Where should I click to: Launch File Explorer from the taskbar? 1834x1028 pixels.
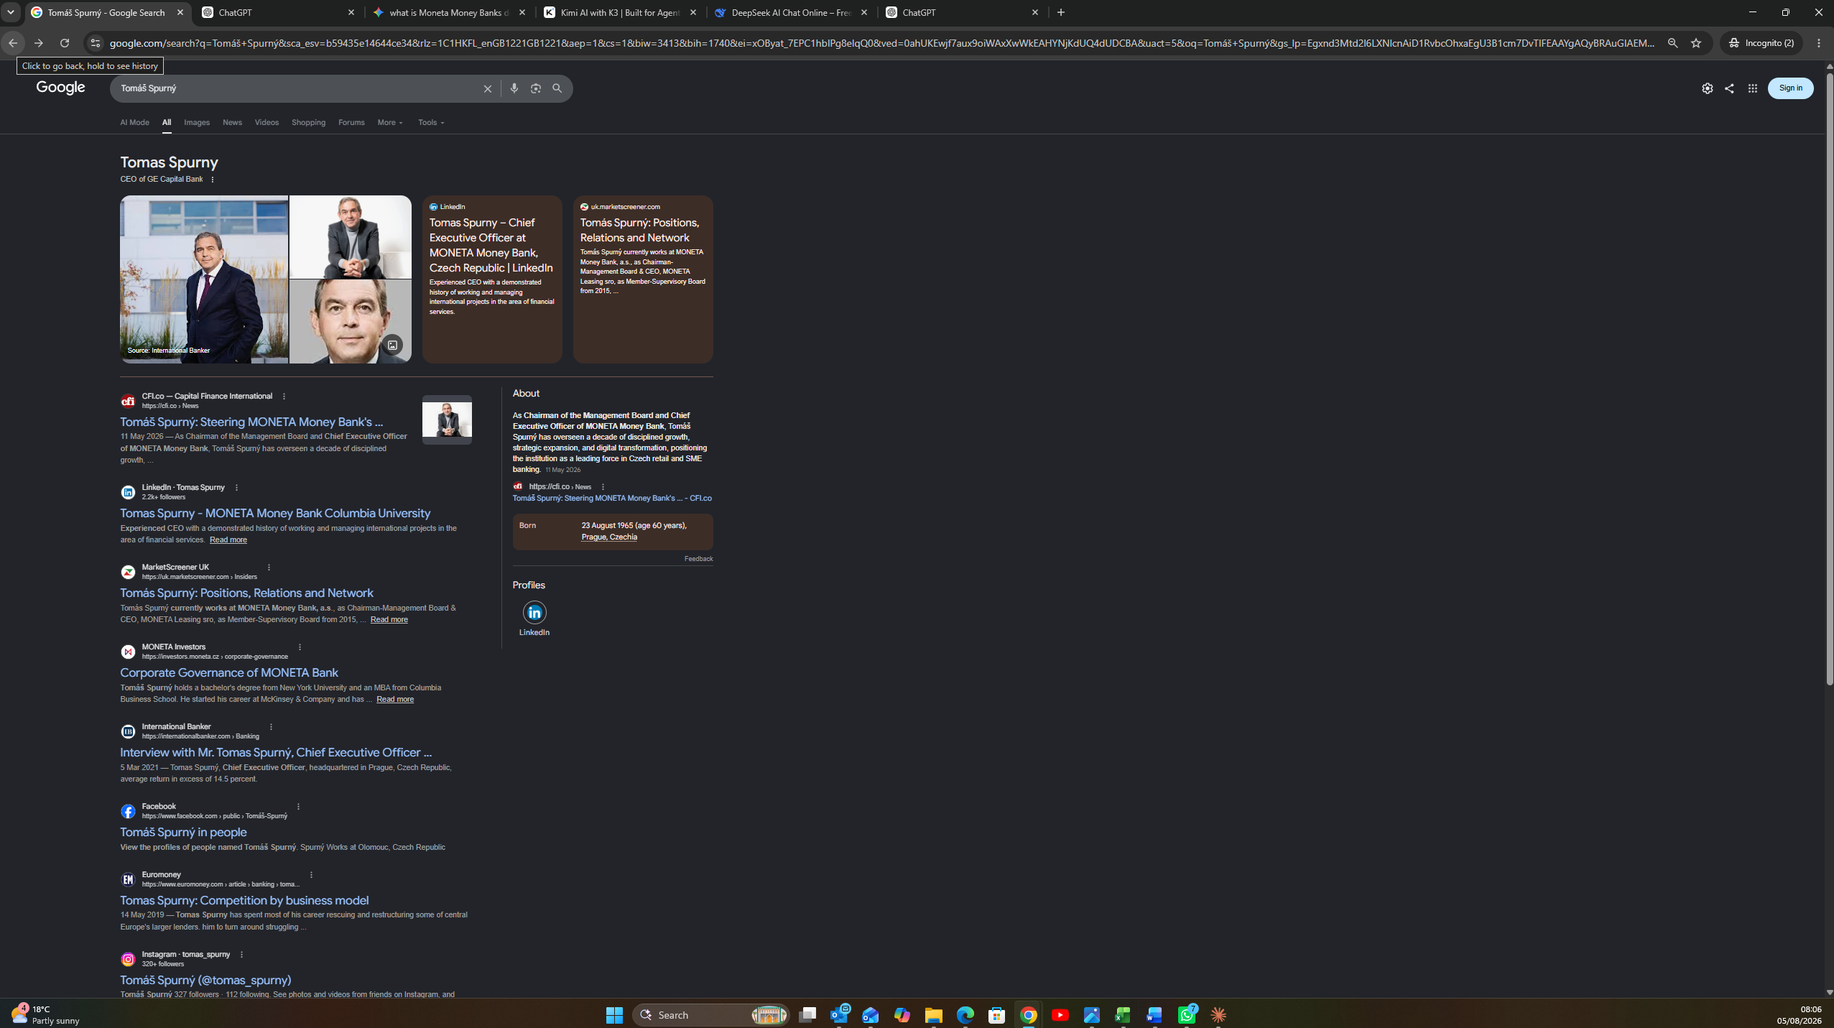933,1015
